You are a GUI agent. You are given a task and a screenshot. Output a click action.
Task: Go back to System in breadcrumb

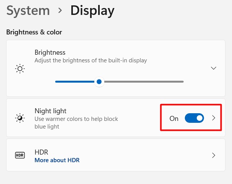pos(28,11)
